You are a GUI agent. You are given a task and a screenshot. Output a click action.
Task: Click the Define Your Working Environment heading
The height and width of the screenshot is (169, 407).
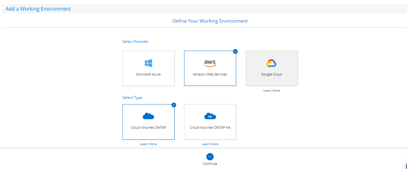coord(210,21)
